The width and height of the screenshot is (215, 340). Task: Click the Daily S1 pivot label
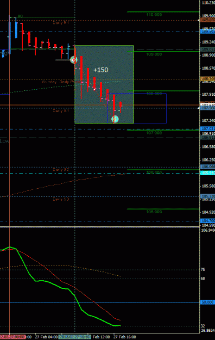pyautogui.click(x=61, y=111)
